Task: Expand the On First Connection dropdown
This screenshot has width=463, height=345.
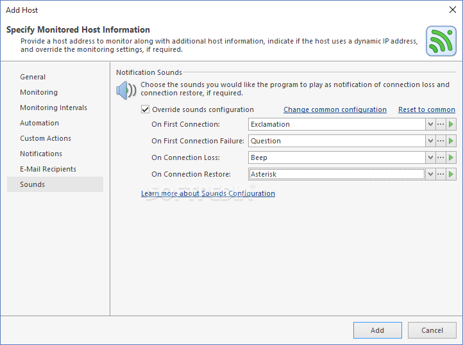Action: click(x=430, y=124)
